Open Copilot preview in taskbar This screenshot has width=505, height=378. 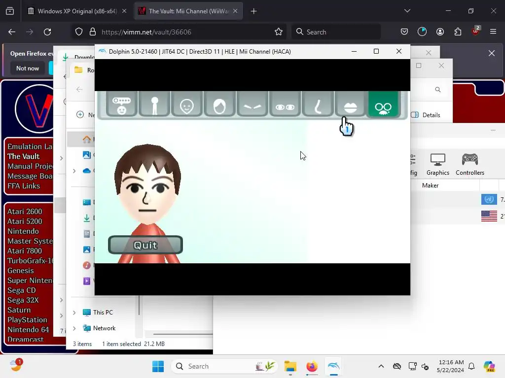(x=490, y=366)
